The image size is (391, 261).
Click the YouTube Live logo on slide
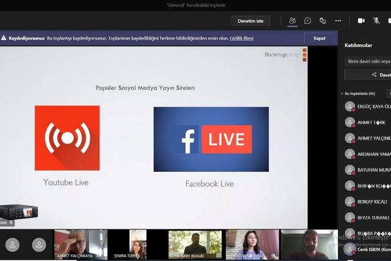click(x=67, y=138)
